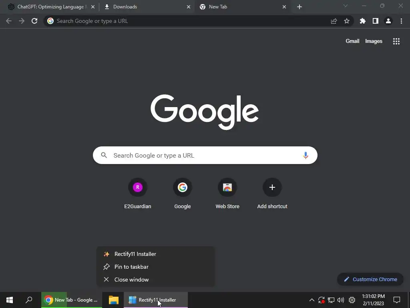Select Rectify11 Installer in jump list
The image size is (410, 308).
pyautogui.click(x=156, y=254)
